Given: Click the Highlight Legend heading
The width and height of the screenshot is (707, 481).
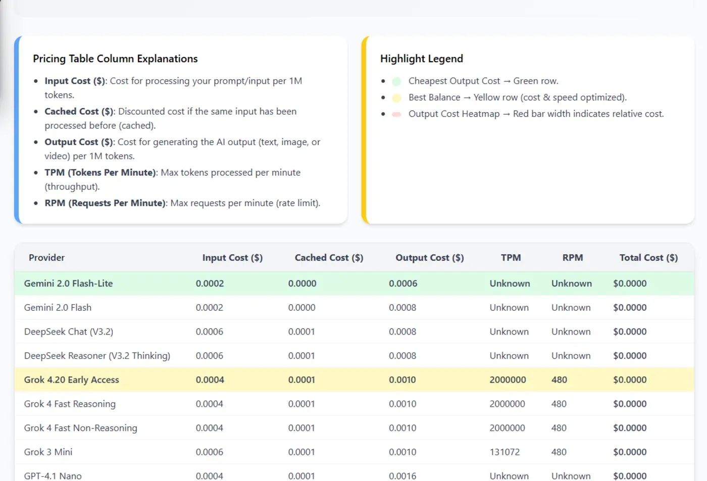Looking at the screenshot, I should click(422, 59).
